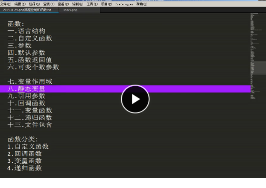Open the 项目 menu
266x188 pixels.
(x=107, y=4)
